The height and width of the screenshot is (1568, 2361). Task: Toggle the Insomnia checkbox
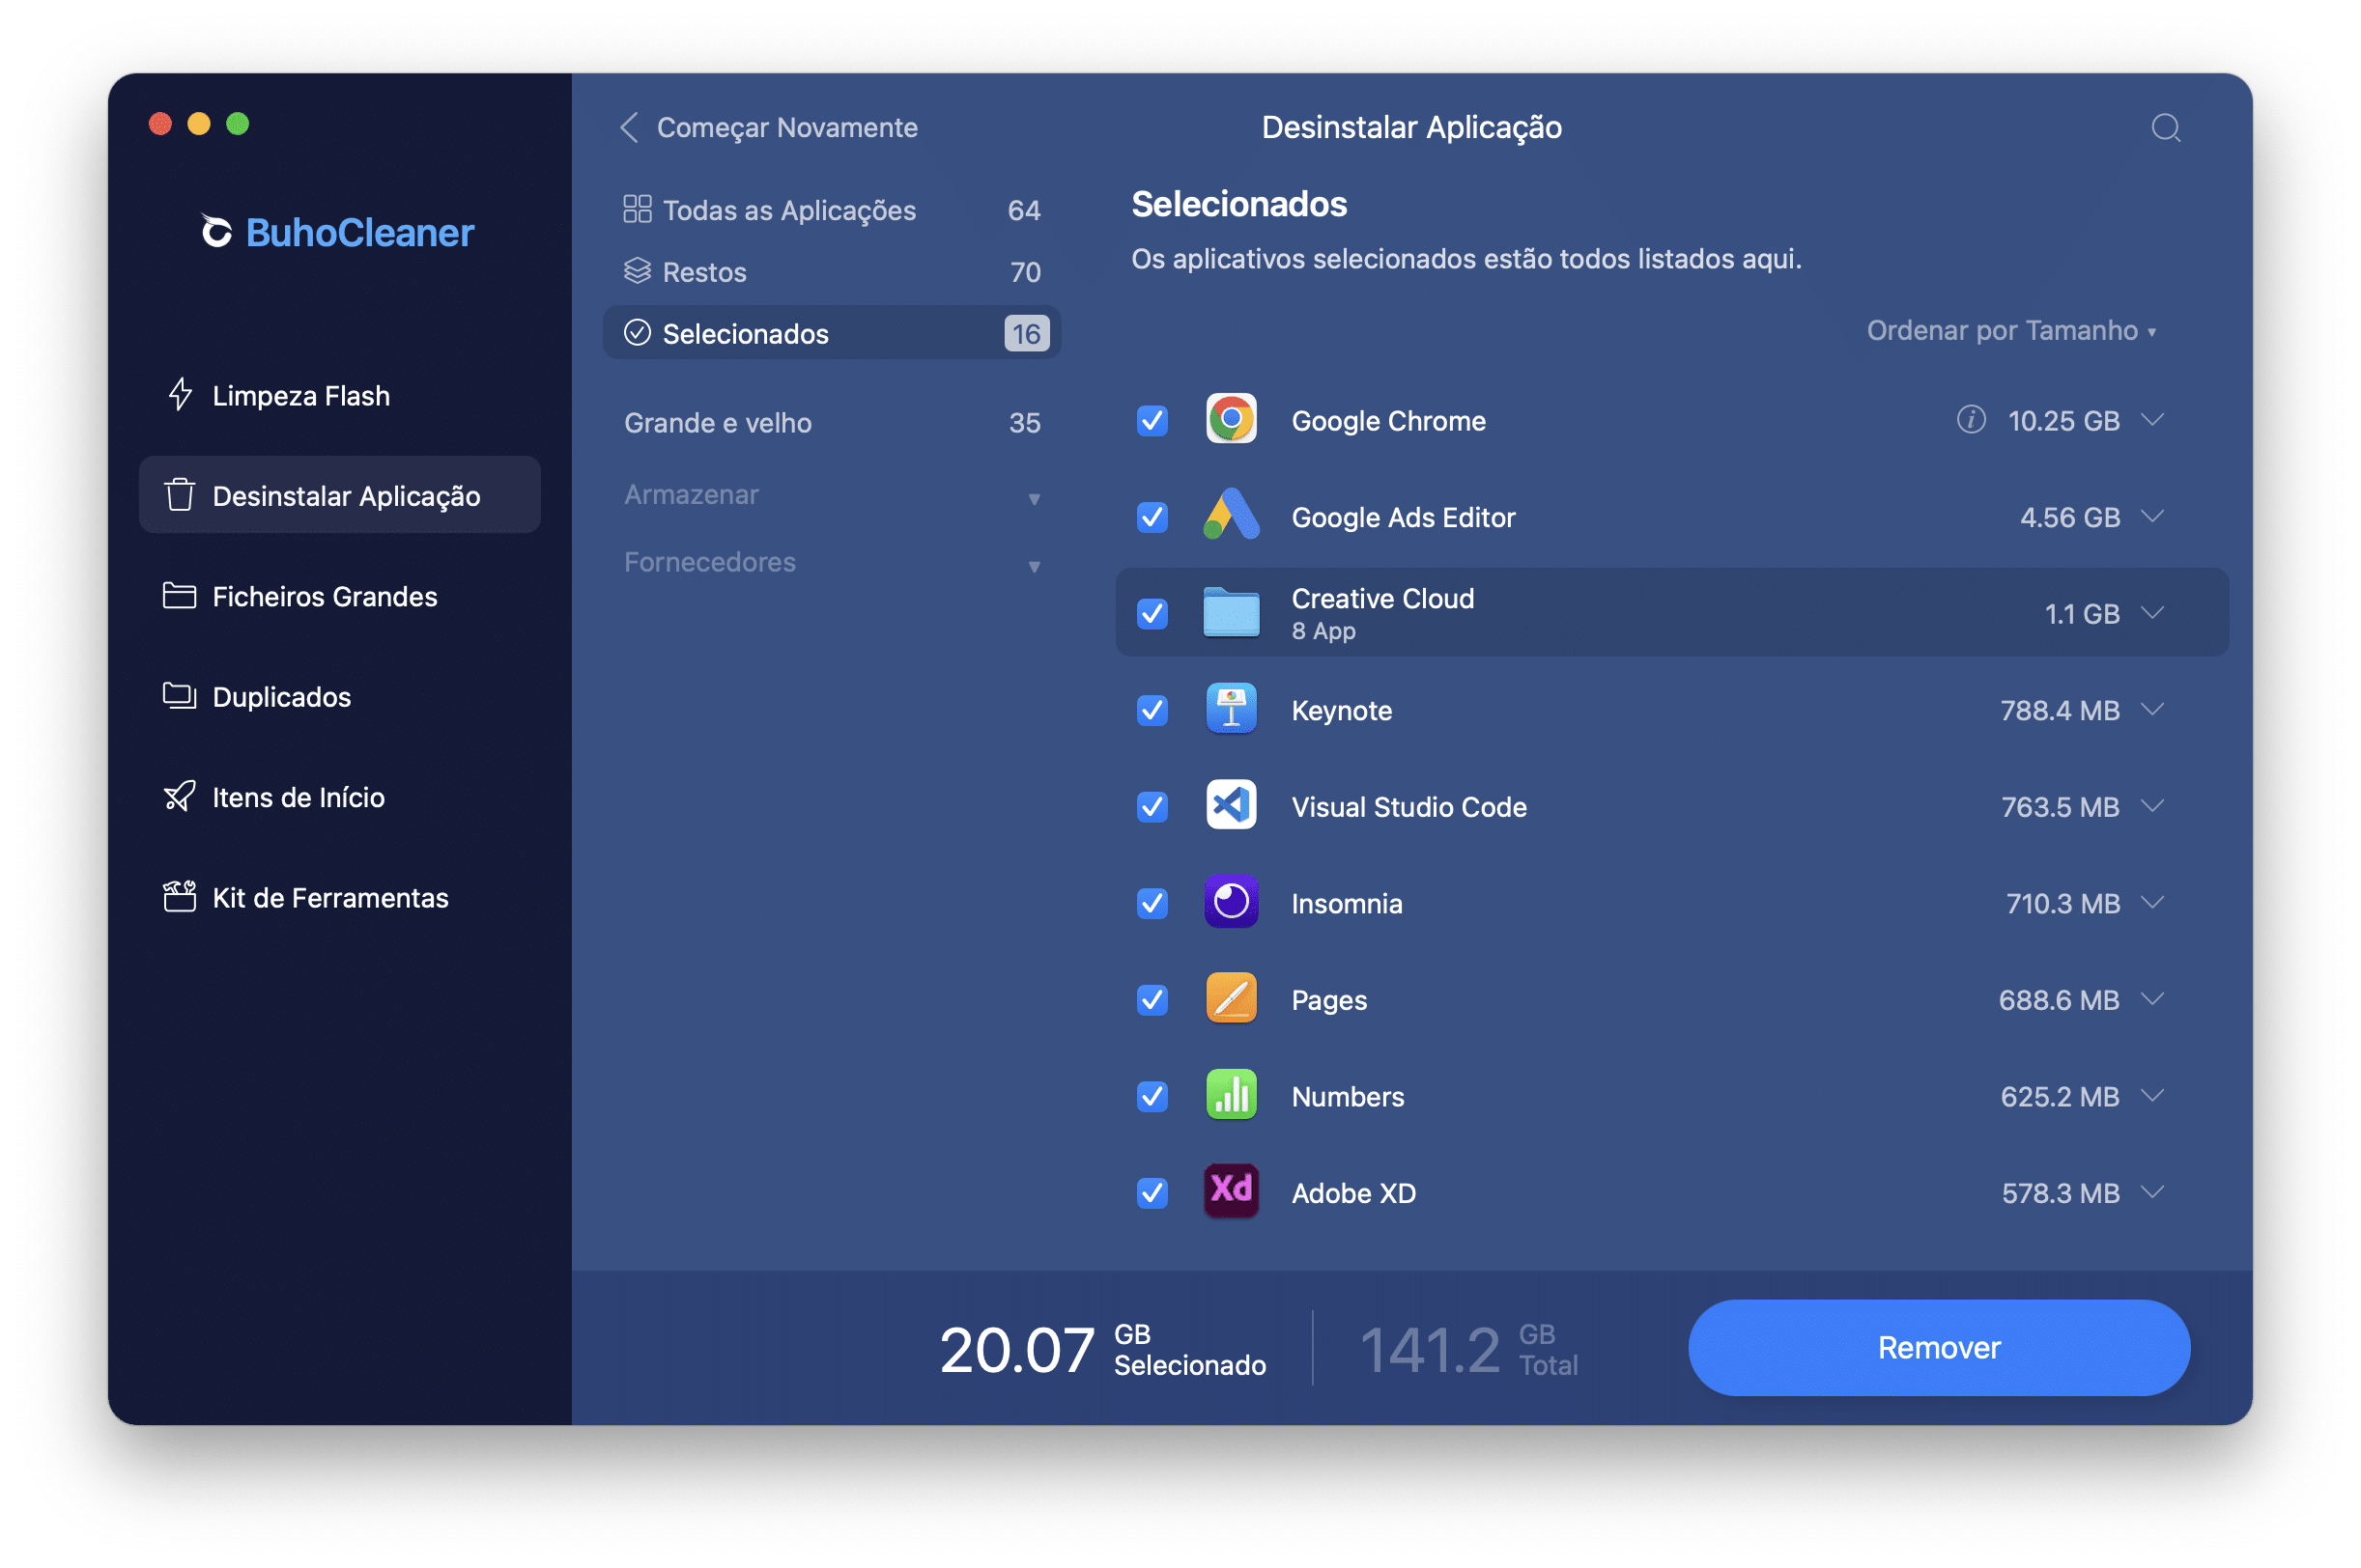point(1152,903)
